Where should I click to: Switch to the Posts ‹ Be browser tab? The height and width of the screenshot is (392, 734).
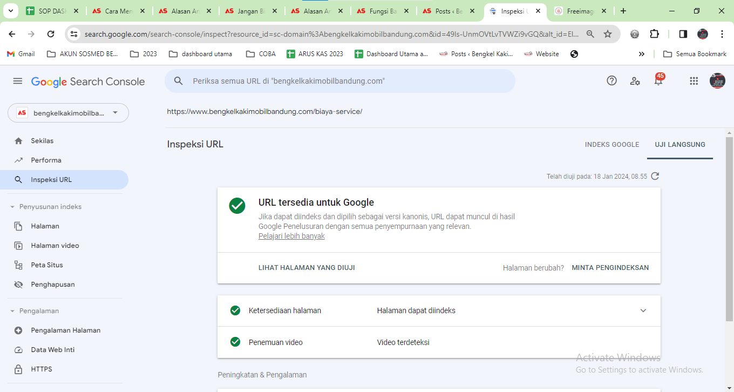(449, 11)
